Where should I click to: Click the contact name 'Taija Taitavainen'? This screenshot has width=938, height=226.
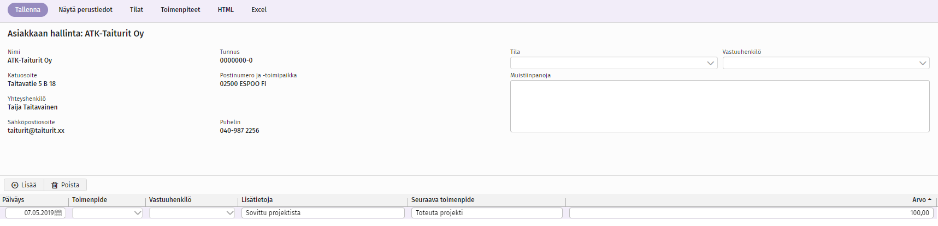pyautogui.click(x=33, y=107)
